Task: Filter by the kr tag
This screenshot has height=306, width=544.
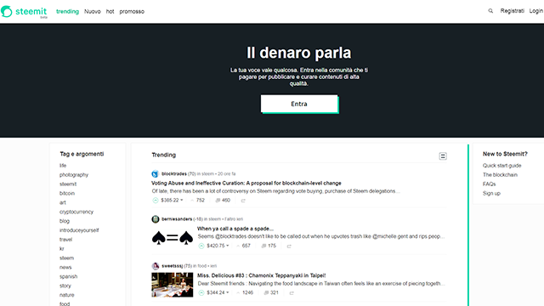Action: [61, 249]
